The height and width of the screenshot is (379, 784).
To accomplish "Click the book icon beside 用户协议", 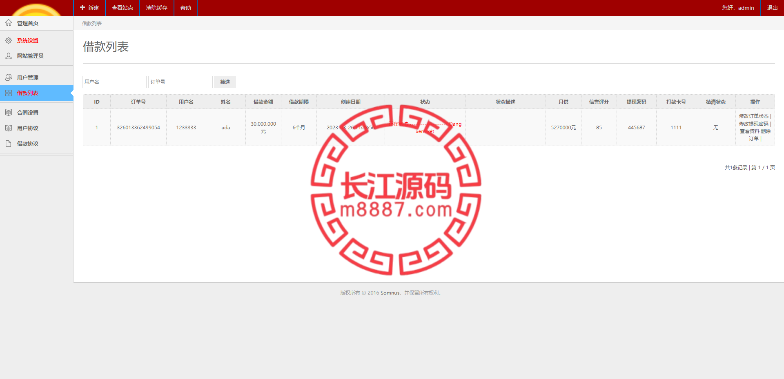I will tap(9, 128).
